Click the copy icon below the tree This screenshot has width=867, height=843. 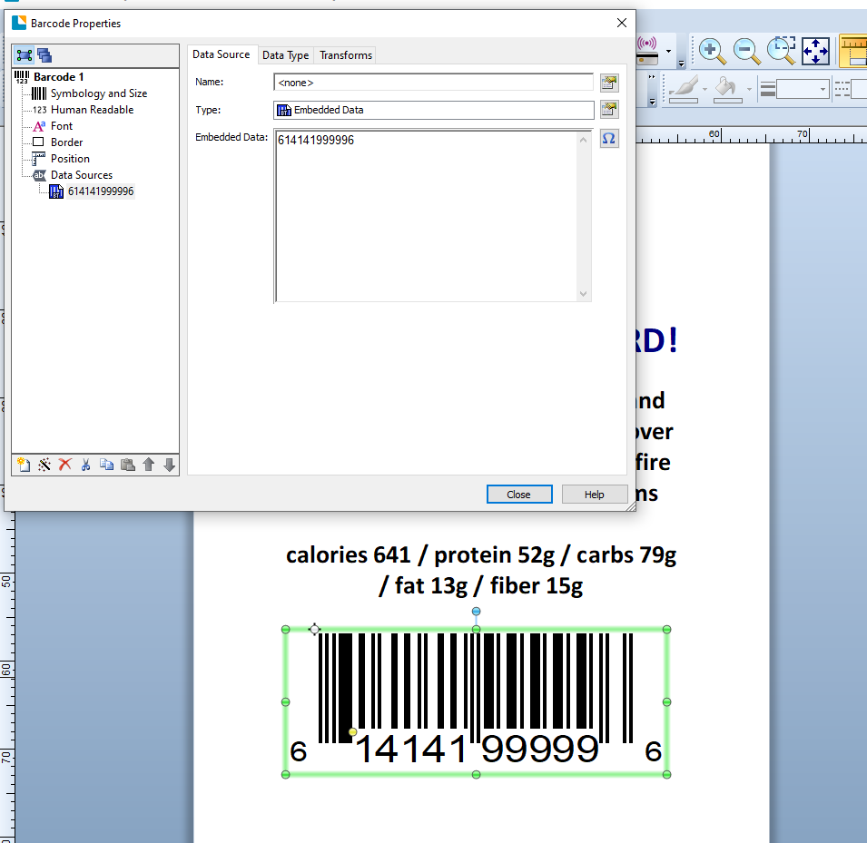(106, 465)
